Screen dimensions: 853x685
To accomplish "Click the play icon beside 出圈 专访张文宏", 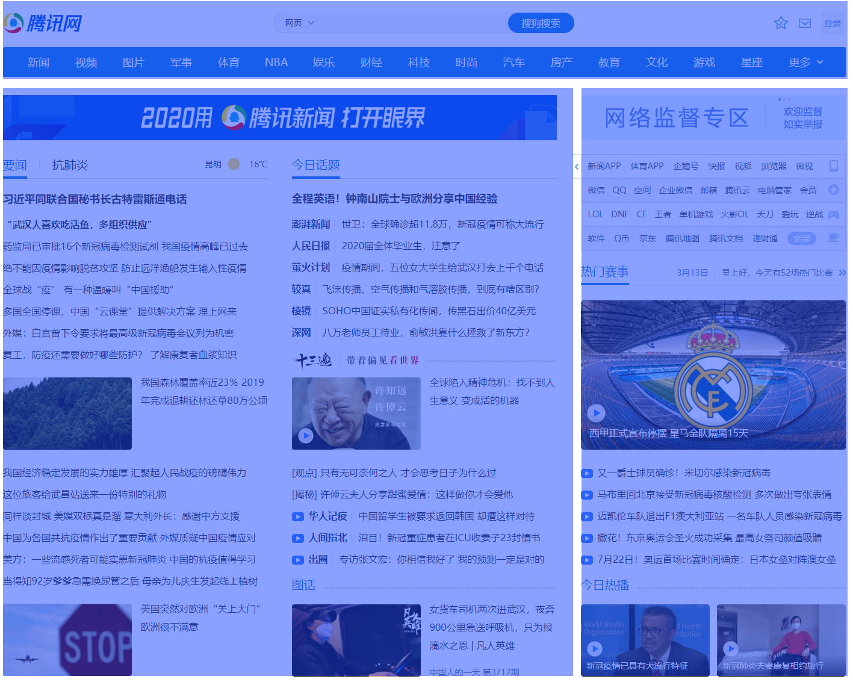I will (298, 560).
